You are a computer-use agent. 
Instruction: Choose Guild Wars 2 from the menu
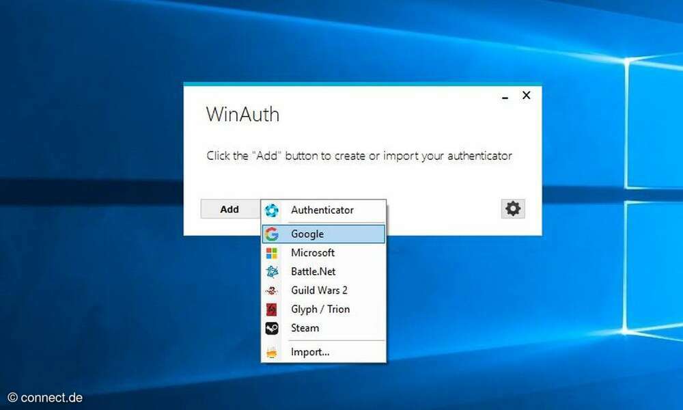click(320, 290)
